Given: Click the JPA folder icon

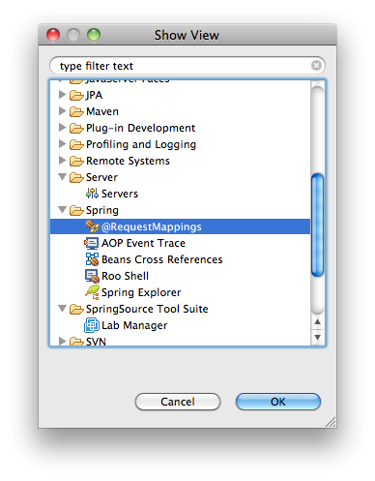Looking at the screenshot, I should pos(76,95).
